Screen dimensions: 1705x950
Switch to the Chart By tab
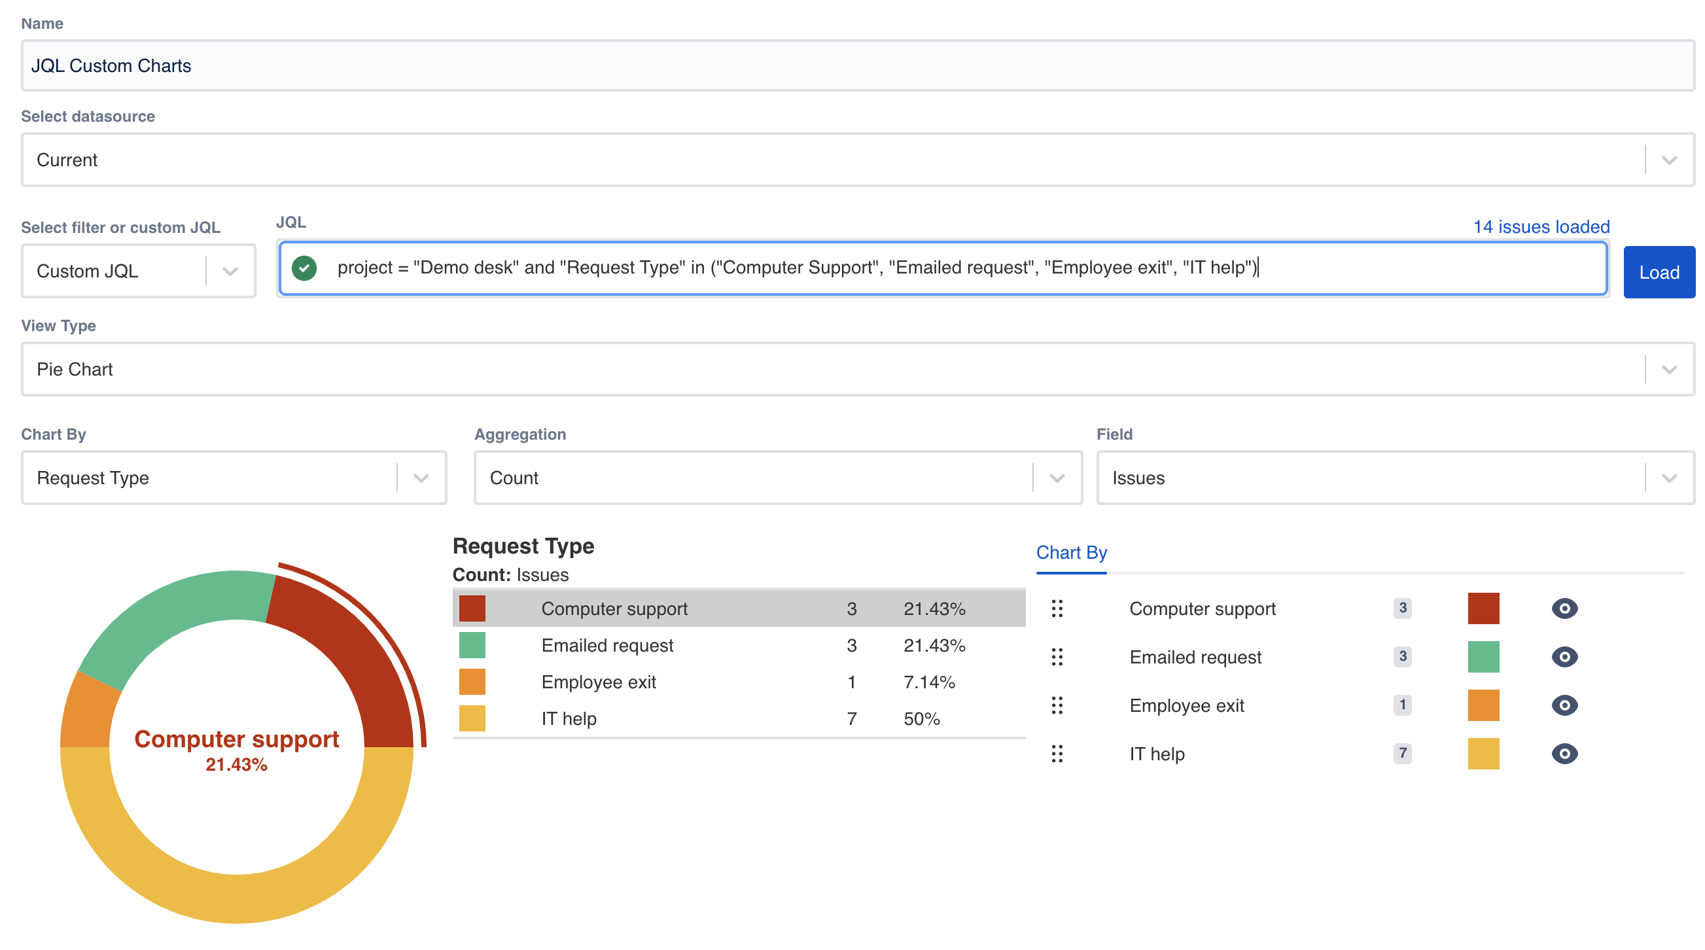(x=1071, y=553)
